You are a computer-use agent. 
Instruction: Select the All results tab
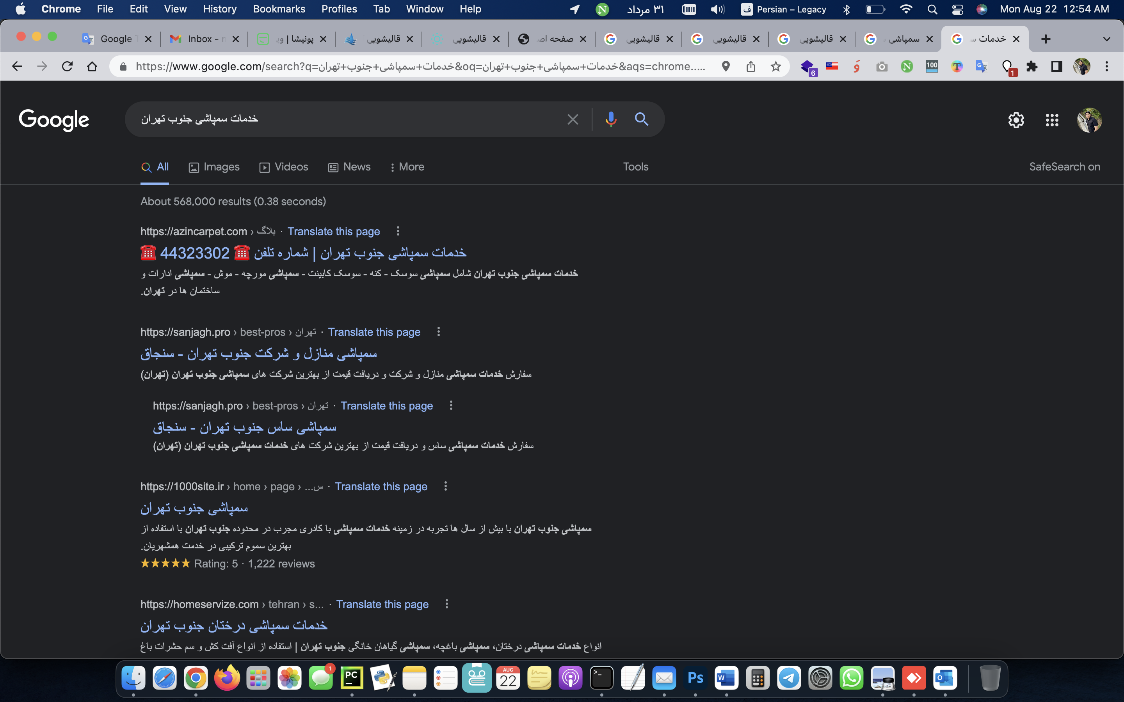point(155,167)
